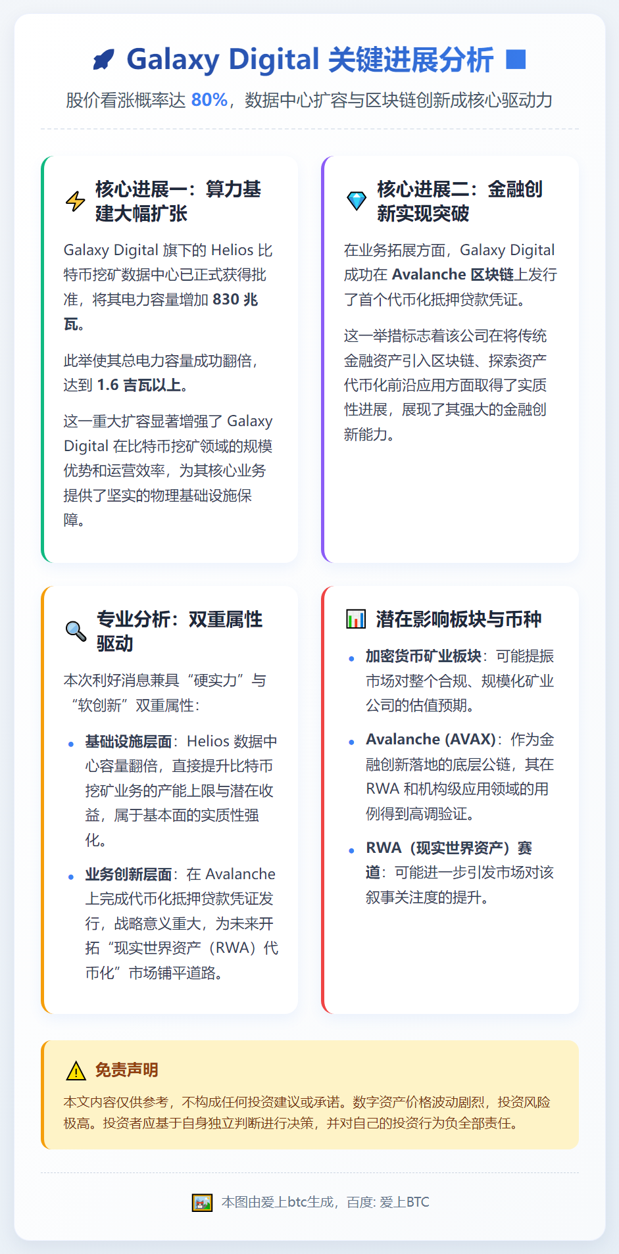Click the paragraph starting 这一举措标志着该公司
Screen dimensions: 619x1254
pos(445,385)
